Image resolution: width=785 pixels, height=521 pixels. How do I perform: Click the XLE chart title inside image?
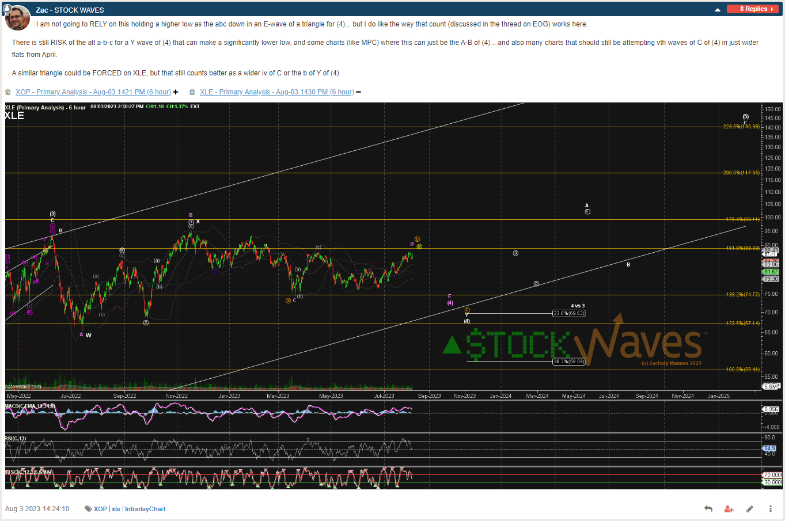coord(14,116)
